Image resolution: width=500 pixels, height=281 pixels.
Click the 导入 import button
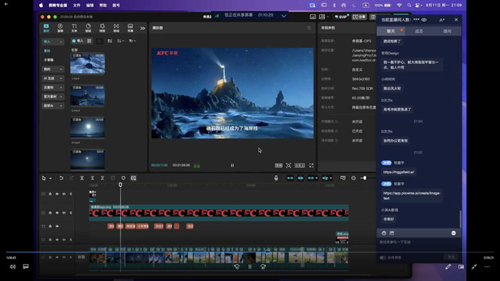click(77, 41)
